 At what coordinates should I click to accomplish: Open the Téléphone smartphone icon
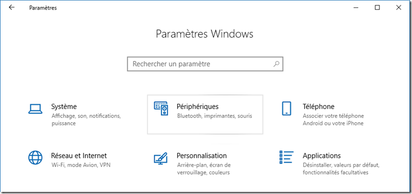[x=286, y=109]
